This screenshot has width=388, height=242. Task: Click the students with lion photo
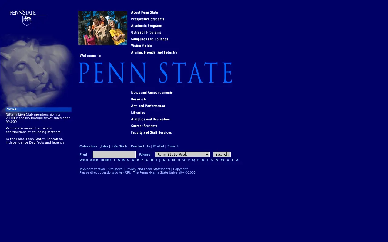[103, 28]
